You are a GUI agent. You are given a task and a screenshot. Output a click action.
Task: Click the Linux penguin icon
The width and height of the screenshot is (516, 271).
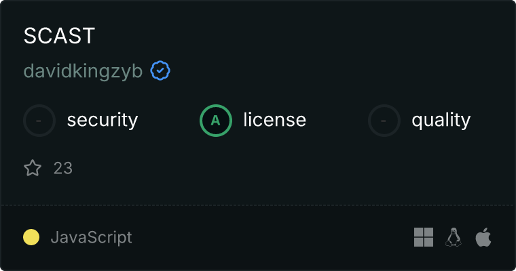click(454, 237)
